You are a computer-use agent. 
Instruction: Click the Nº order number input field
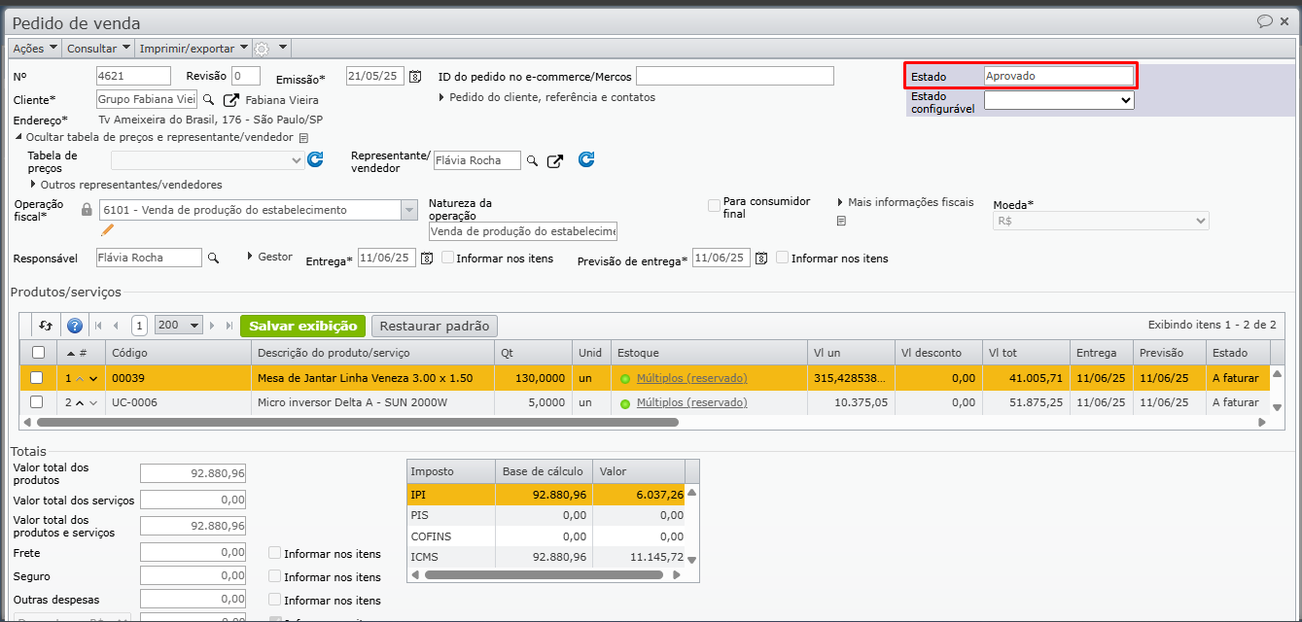coord(133,76)
